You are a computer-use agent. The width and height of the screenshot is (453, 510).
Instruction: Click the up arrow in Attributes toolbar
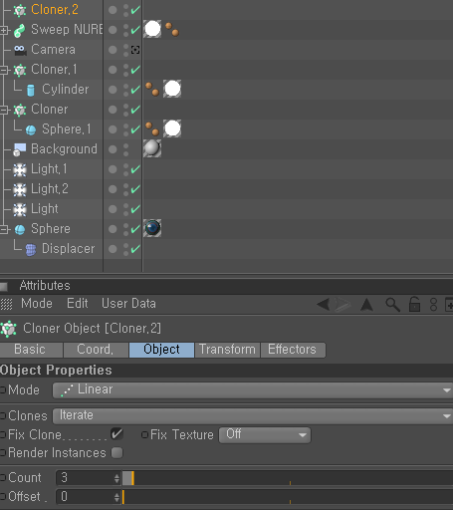pos(366,304)
